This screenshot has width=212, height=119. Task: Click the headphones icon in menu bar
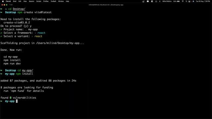pos(156,1)
